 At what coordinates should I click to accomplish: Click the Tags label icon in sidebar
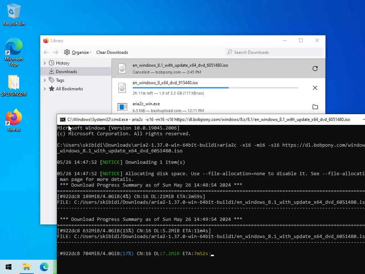[51, 80]
